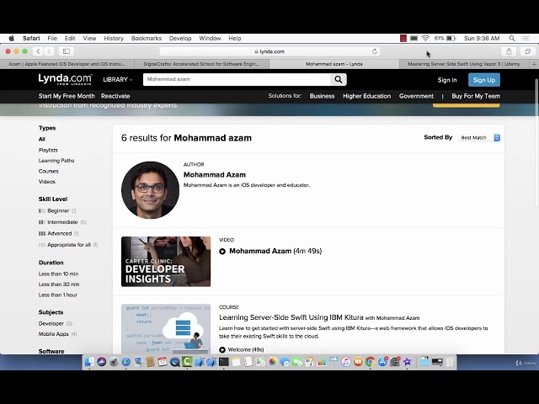Click the Sign In link
Screen dimensions: 539x404
(x=447, y=80)
